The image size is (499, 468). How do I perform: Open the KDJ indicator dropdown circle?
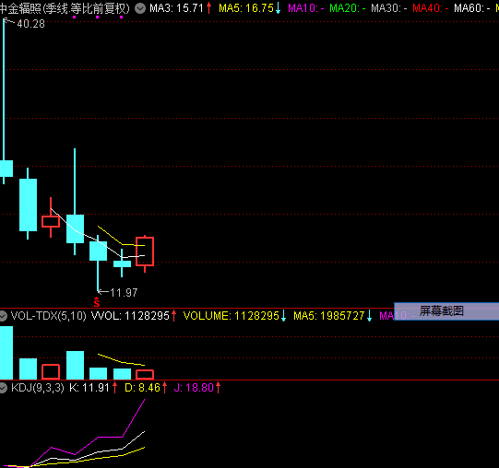[3, 388]
